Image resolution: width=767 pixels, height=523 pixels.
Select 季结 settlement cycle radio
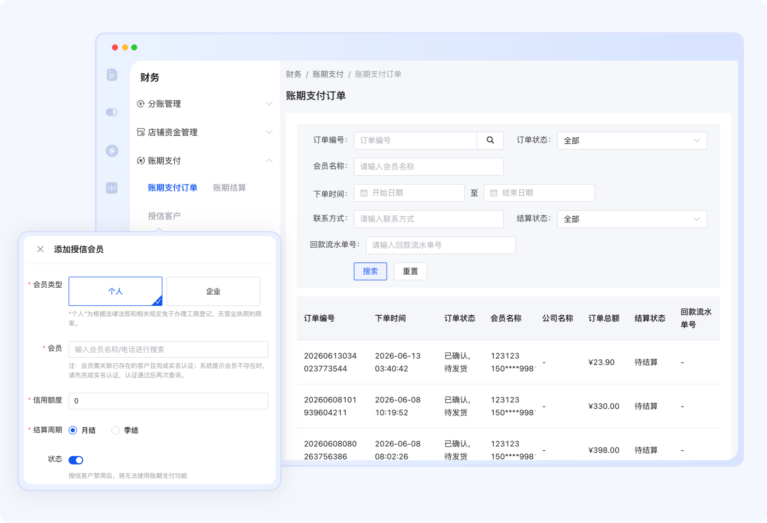coord(115,430)
